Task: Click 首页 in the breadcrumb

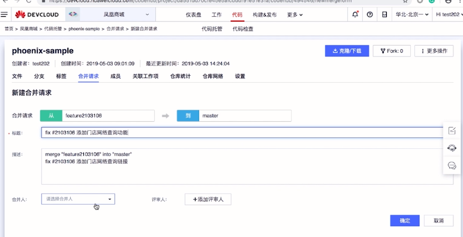Action: tap(9, 29)
